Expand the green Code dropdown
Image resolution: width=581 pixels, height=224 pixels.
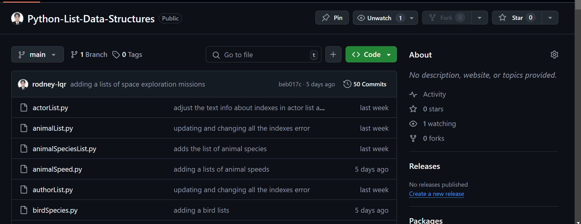371,54
